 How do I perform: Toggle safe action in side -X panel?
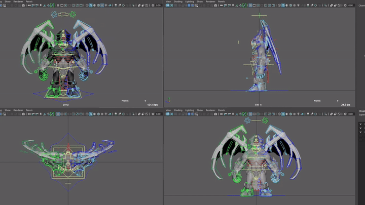[x=269, y=5]
